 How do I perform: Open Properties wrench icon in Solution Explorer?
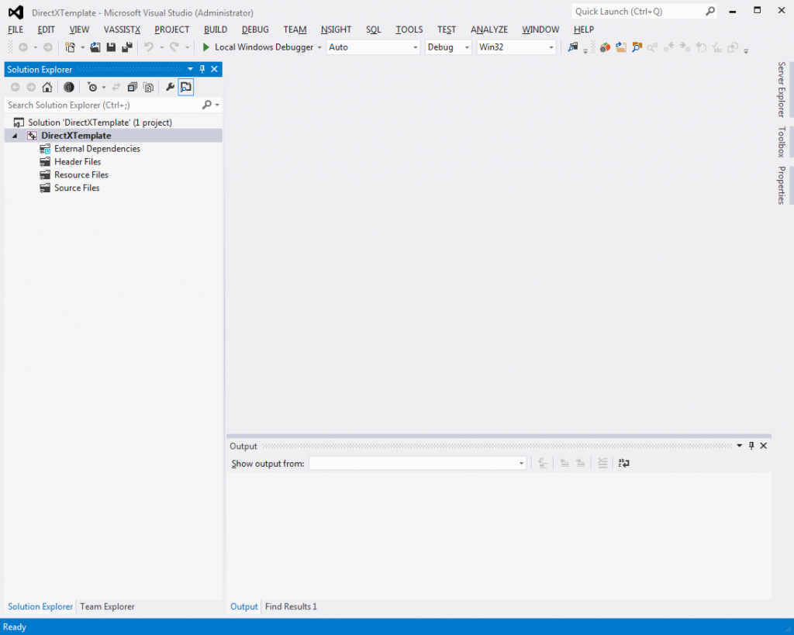tap(170, 87)
